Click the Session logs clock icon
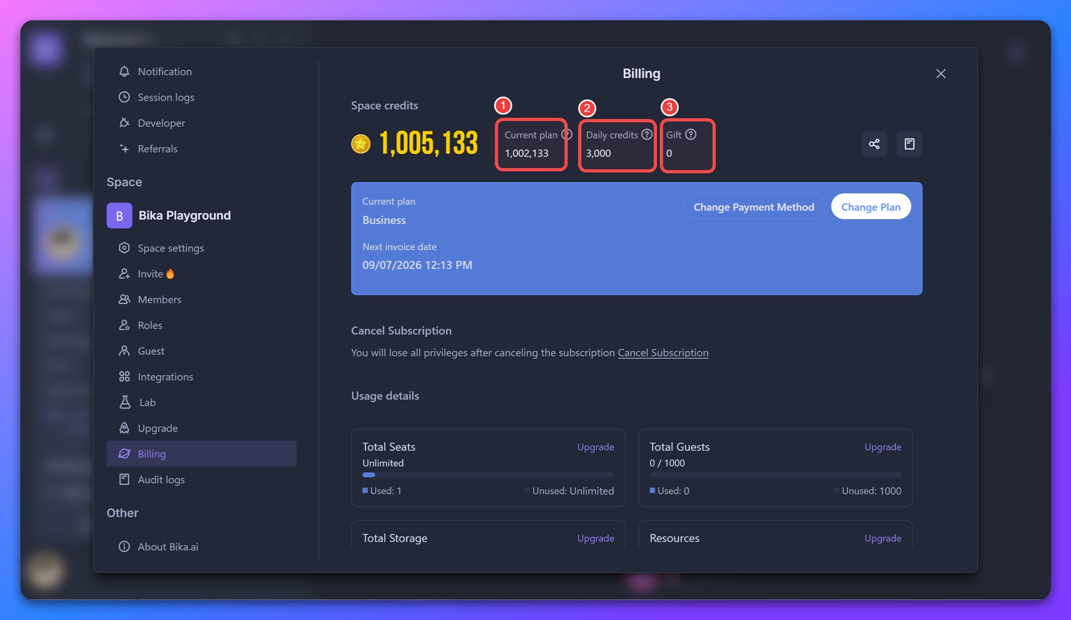The image size is (1071, 620). (x=124, y=97)
